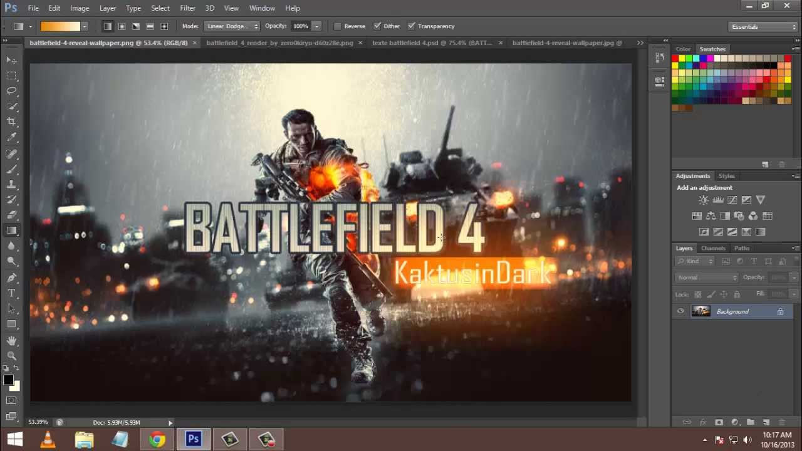Choose the Radial Gradient style button
The width and height of the screenshot is (802, 451).
pyautogui.click(x=122, y=26)
